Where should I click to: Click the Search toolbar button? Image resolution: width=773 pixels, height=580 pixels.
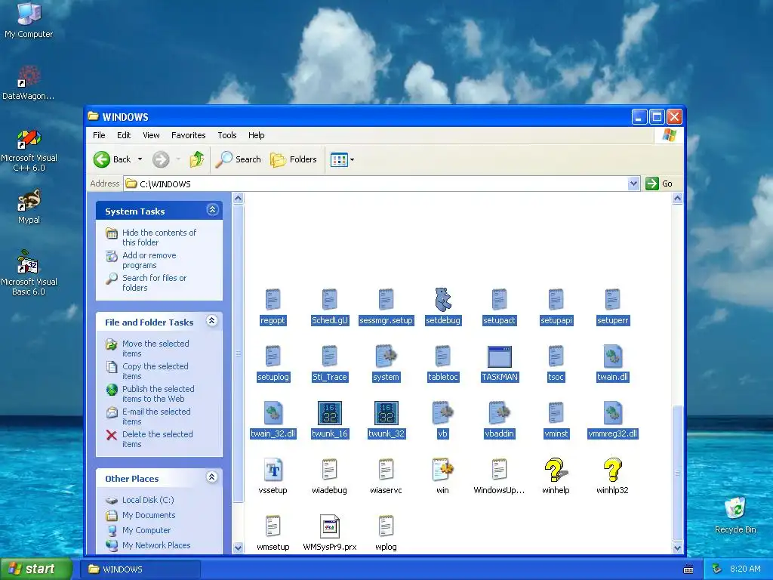(239, 159)
